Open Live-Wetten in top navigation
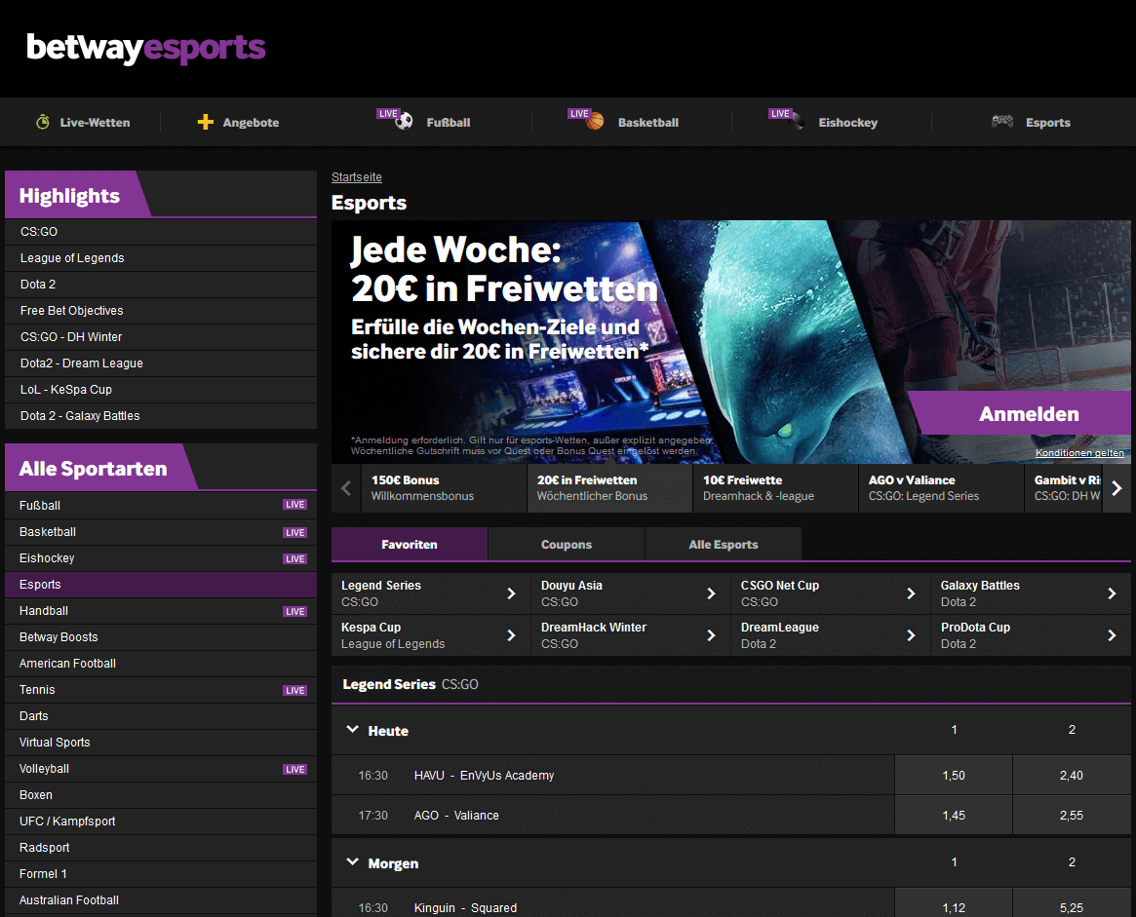The image size is (1136, 917). (95, 123)
